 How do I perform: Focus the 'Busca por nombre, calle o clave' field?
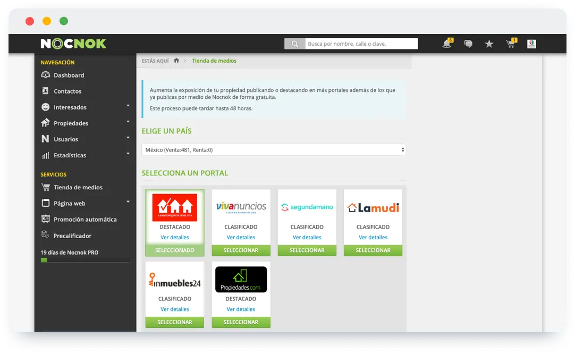361,44
